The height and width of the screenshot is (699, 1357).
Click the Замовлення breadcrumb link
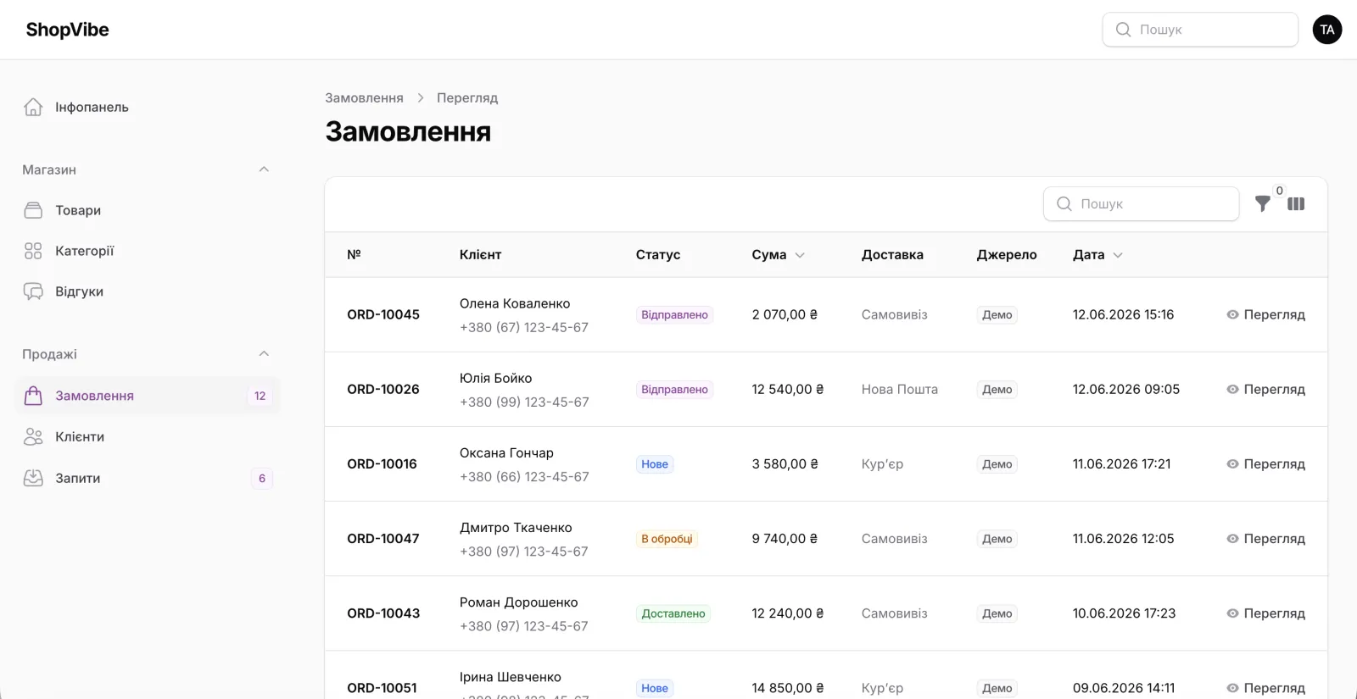[364, 97]
